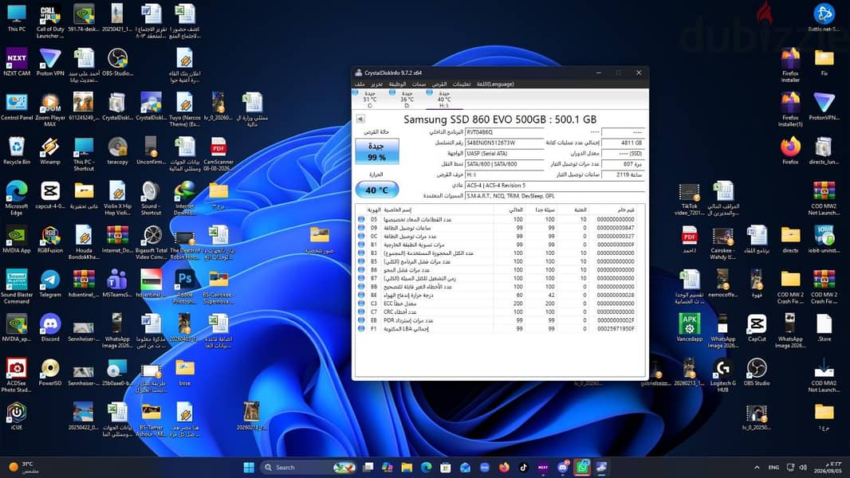This screenshot has height=478, width=850.
Task: Click the health status box reading 99 %
Action: point(376,151)
